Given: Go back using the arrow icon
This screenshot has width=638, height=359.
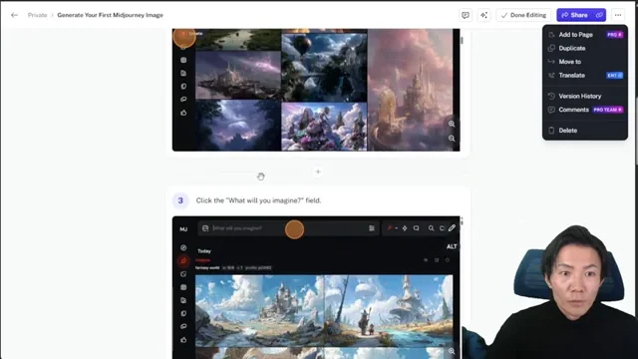Looking at the screenshot, I should pyautogui.click(x=14, y=15).
